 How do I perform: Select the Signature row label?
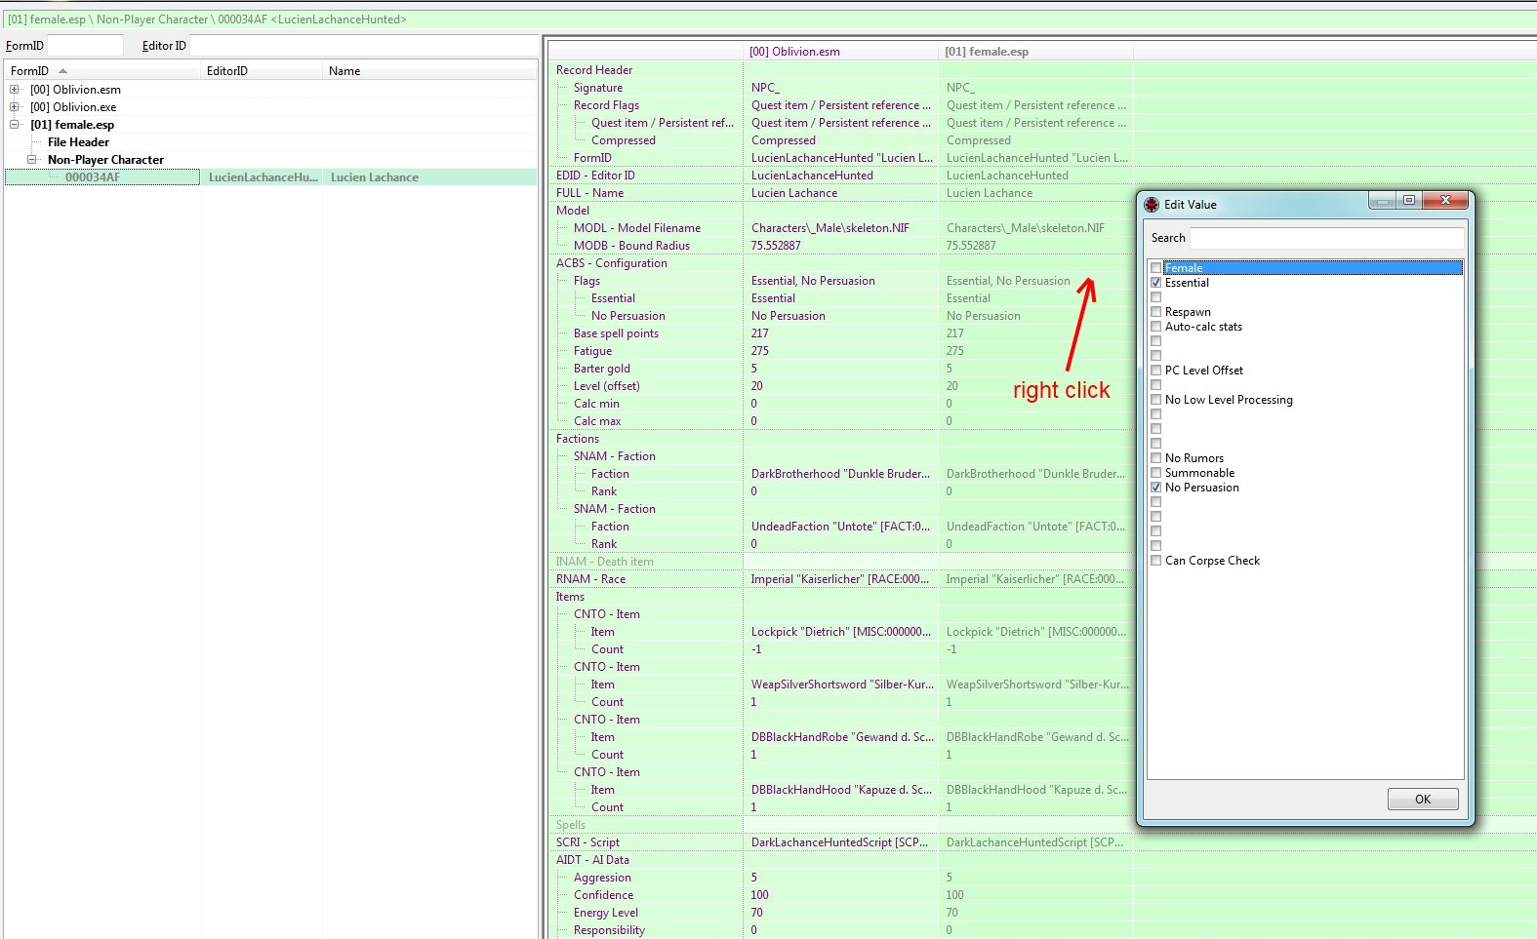[597, 88]
